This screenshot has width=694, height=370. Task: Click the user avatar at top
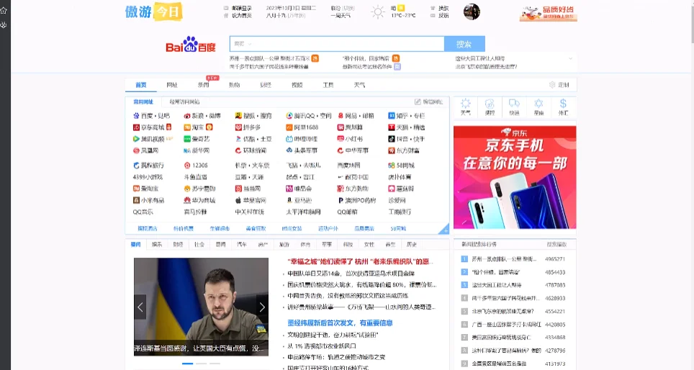tap(472, 12)
